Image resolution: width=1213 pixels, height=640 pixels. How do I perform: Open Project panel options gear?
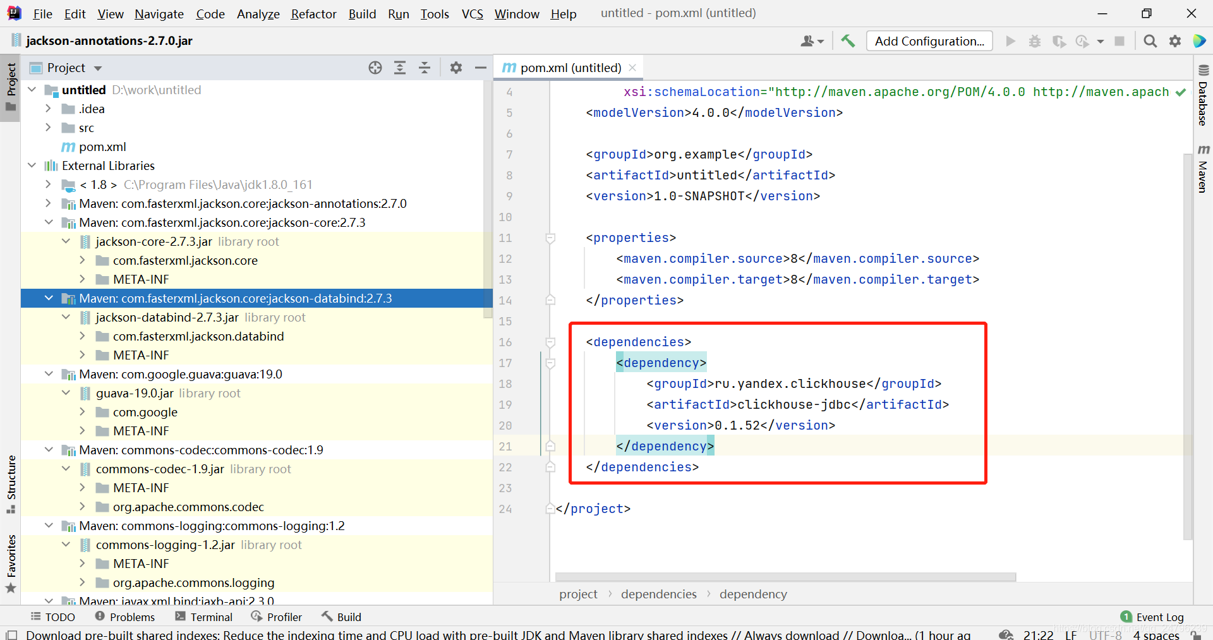click(456, 68)
